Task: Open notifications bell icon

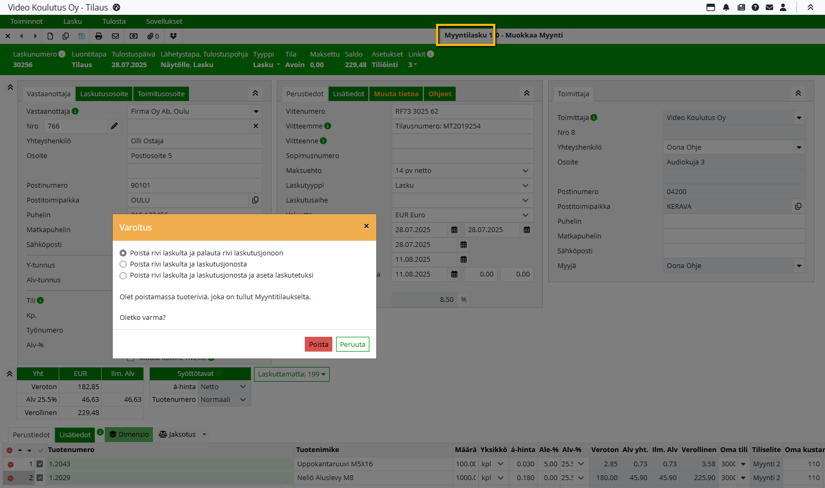Action: point(726,7)
